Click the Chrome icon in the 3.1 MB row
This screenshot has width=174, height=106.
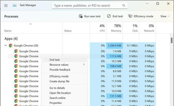click(16, 76)
